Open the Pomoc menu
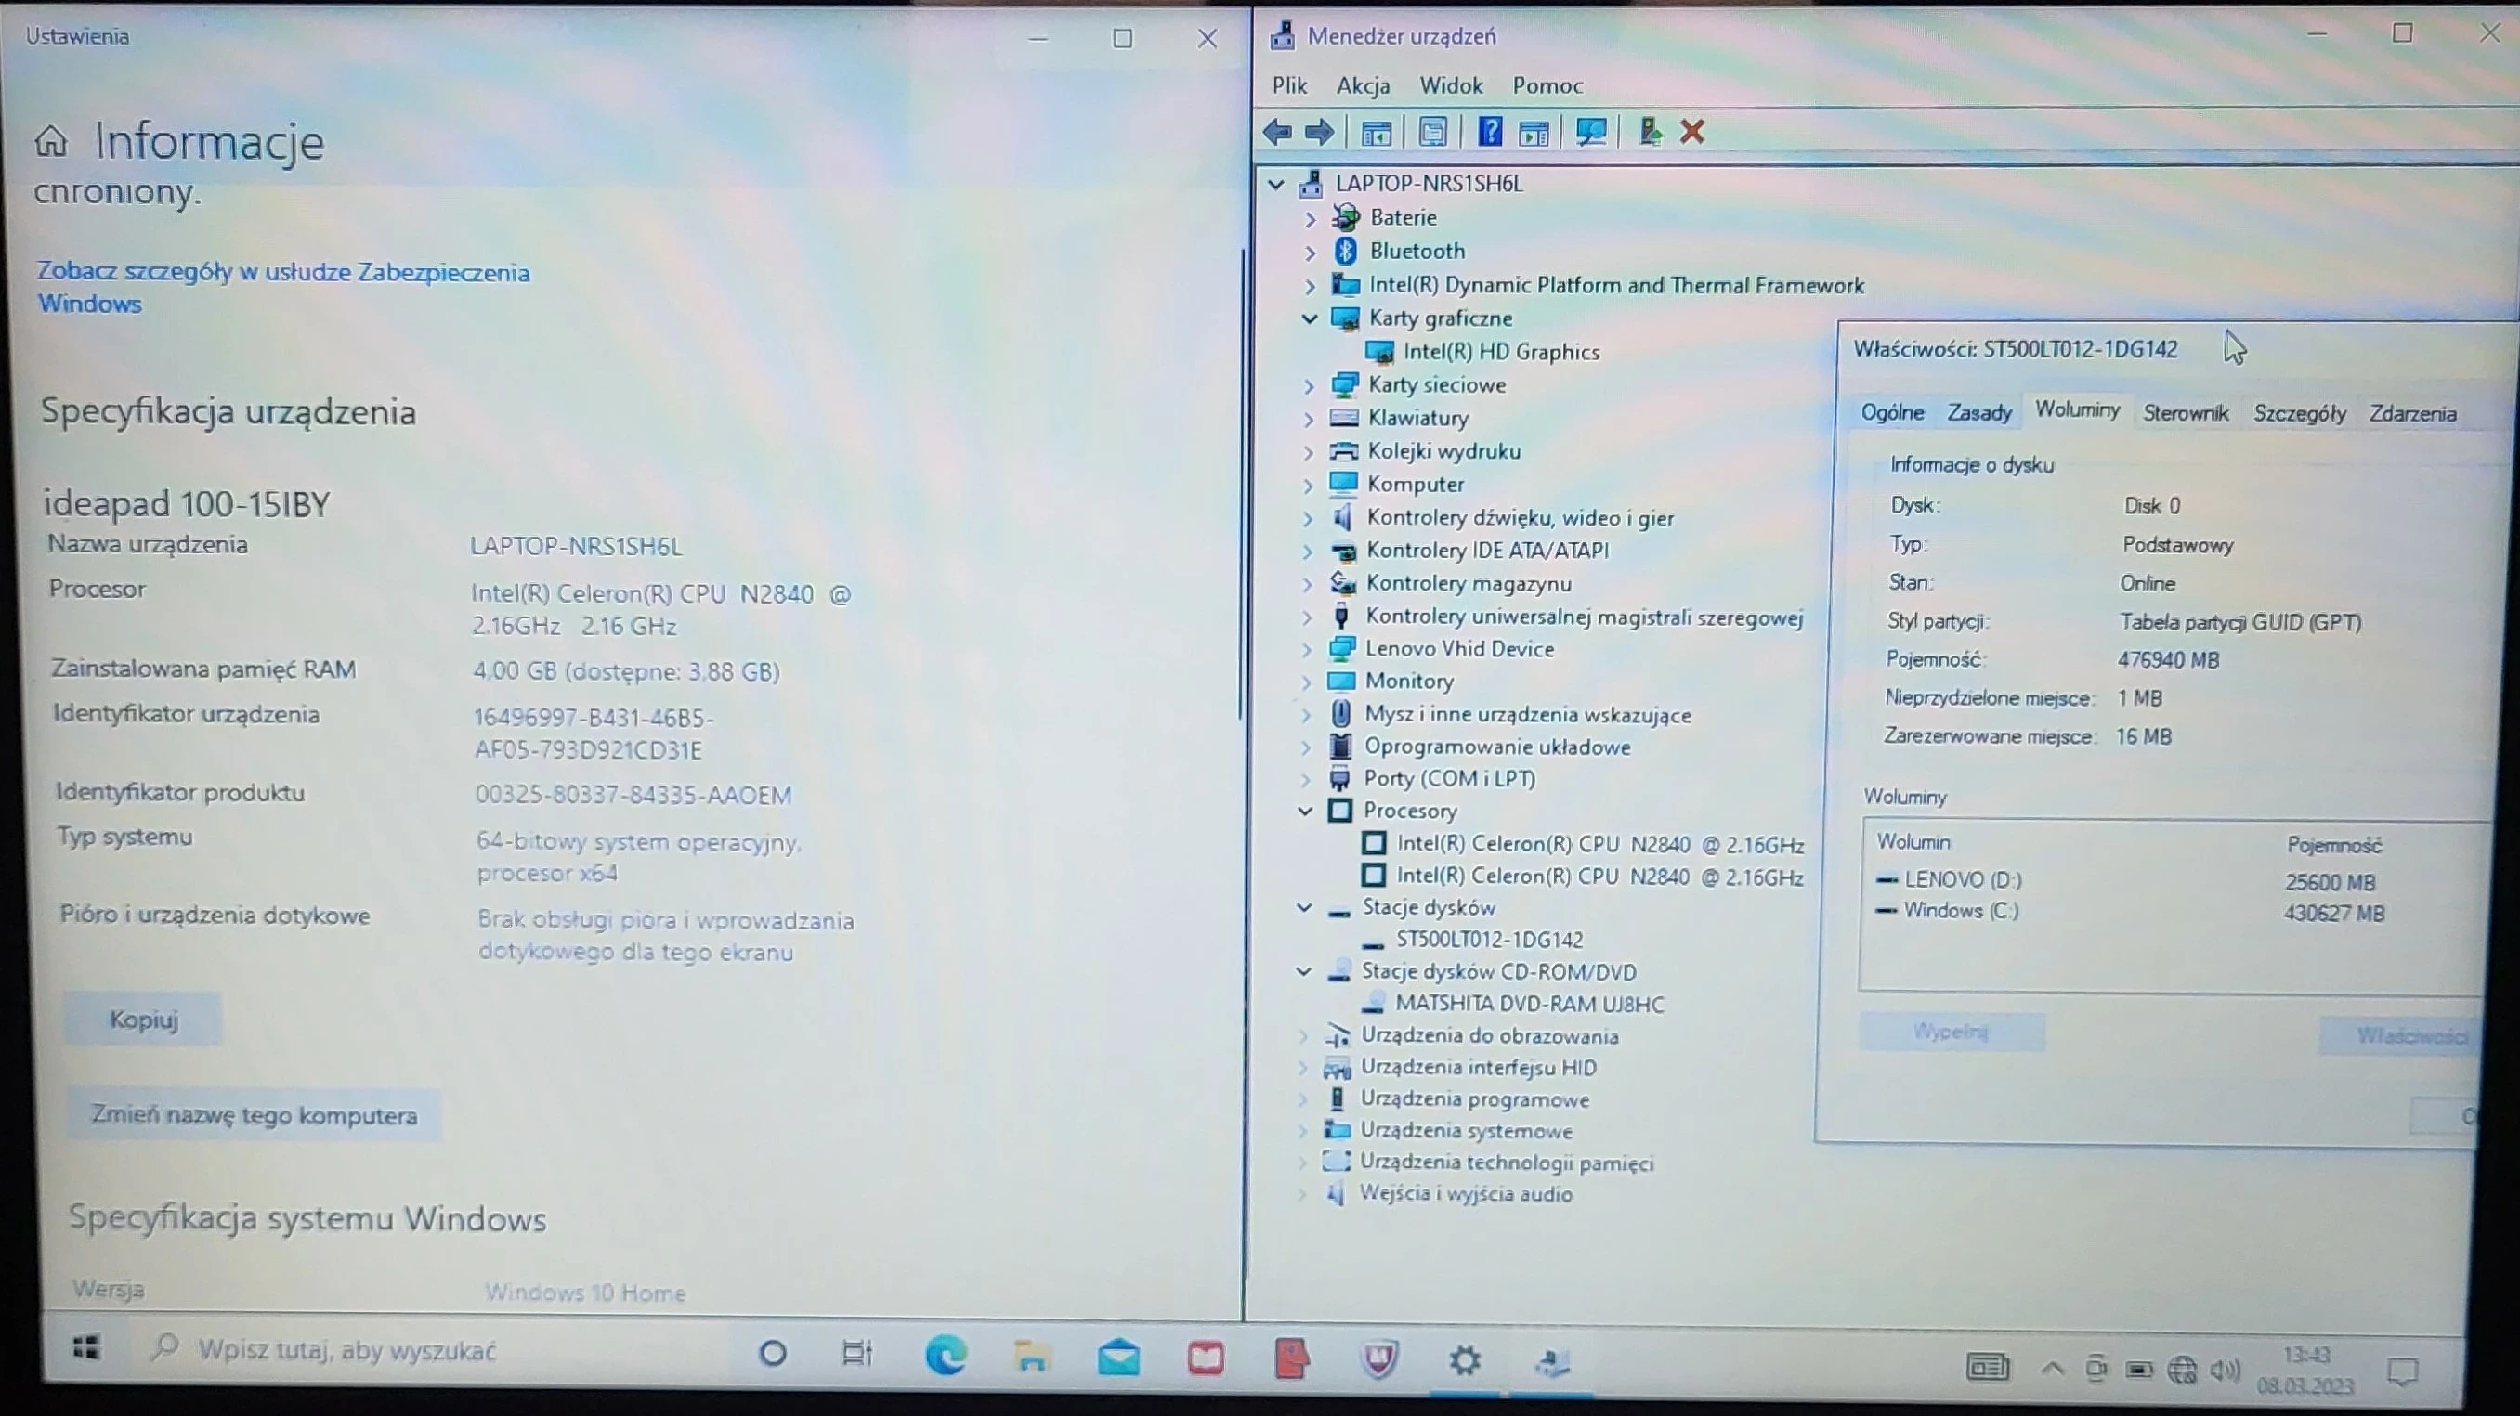Screen dimensions: 2520x1416 (x=1547, y=86)
